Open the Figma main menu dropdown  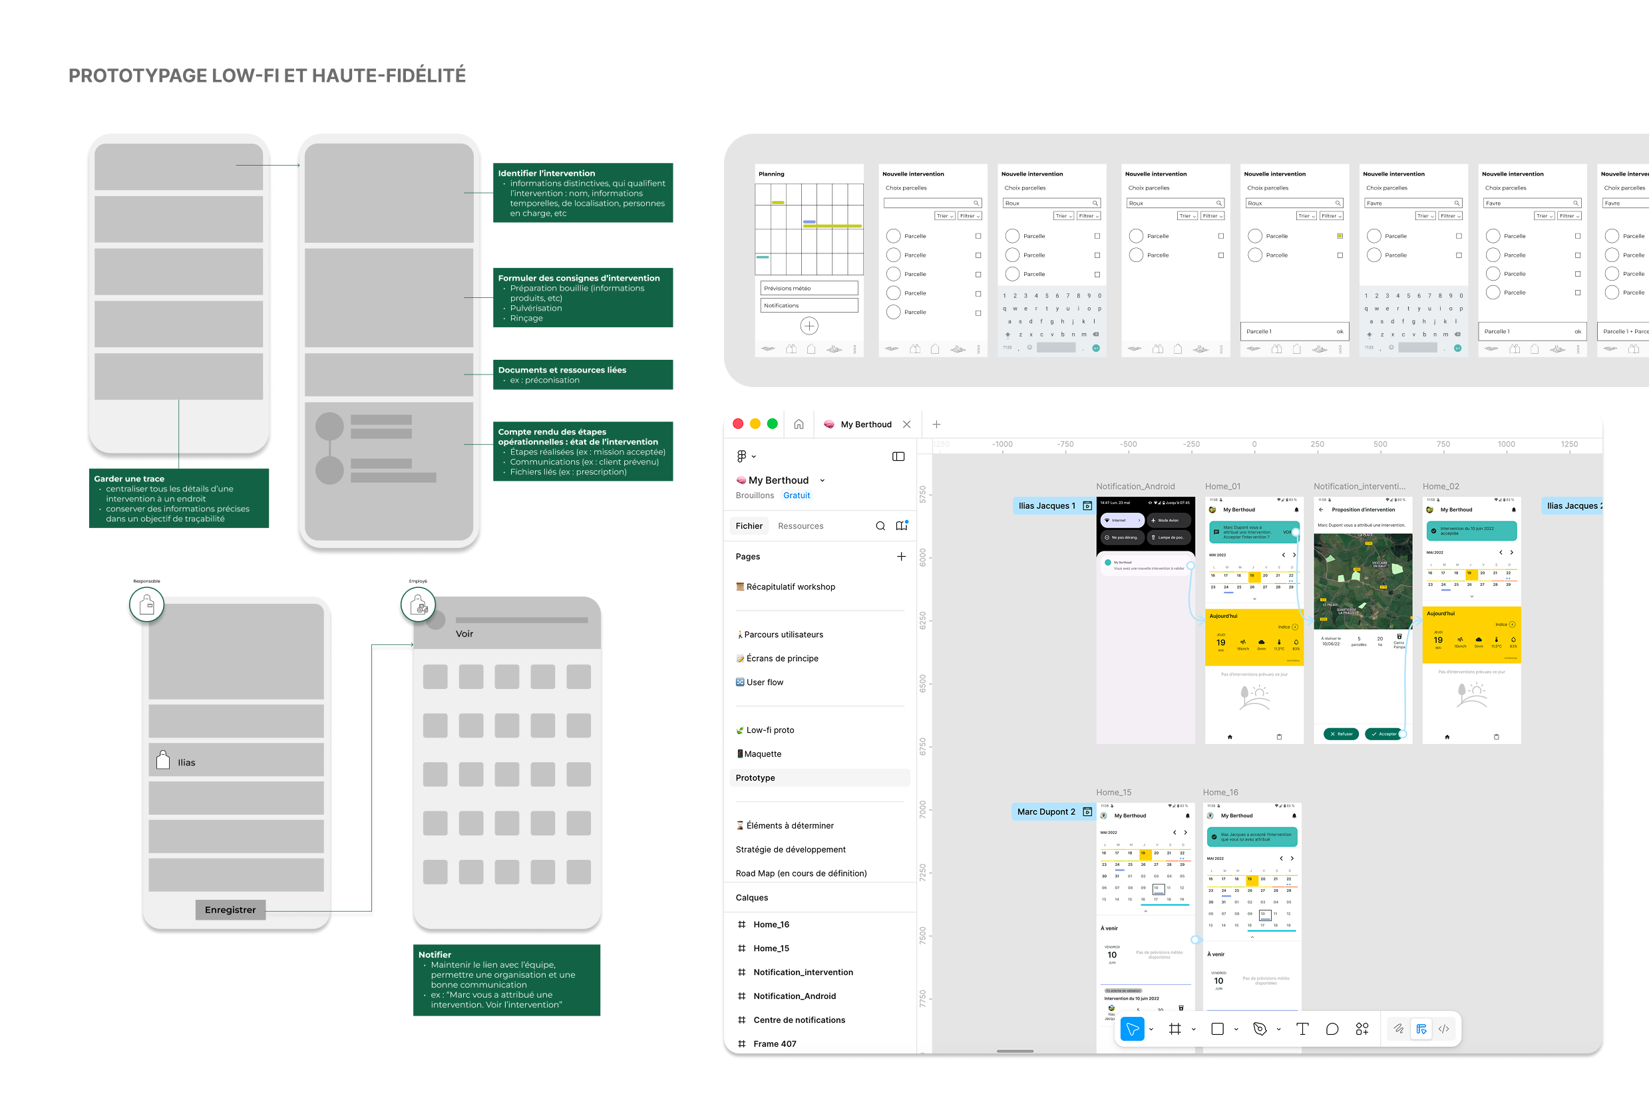745,456
